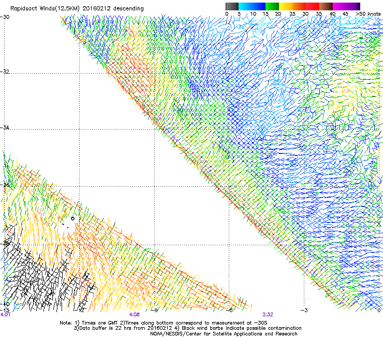Click the gray 0-5 knots legend swatch
This screenshot has width=383, height=337.
point(232,6)
